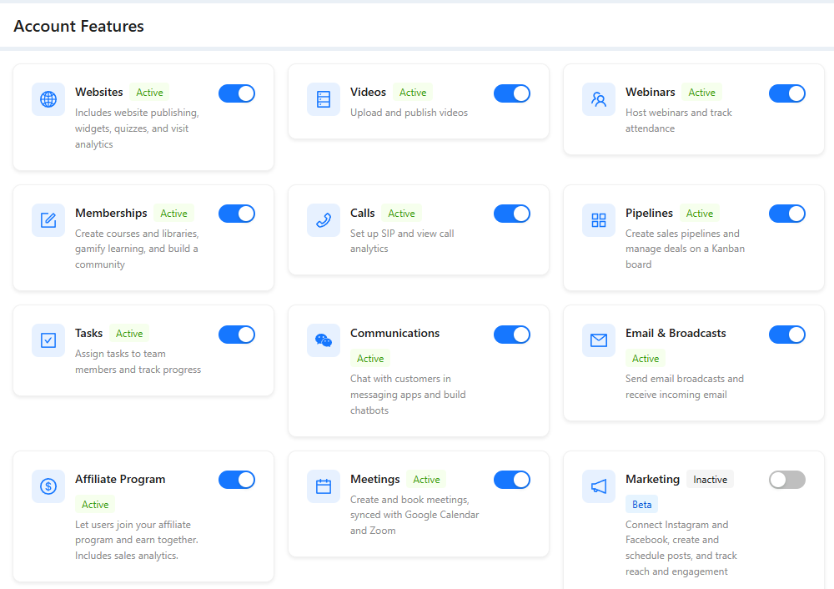Viewport: 834px width, 589px height.
Task: Click the Webinars title text
Action: [650, 92]
